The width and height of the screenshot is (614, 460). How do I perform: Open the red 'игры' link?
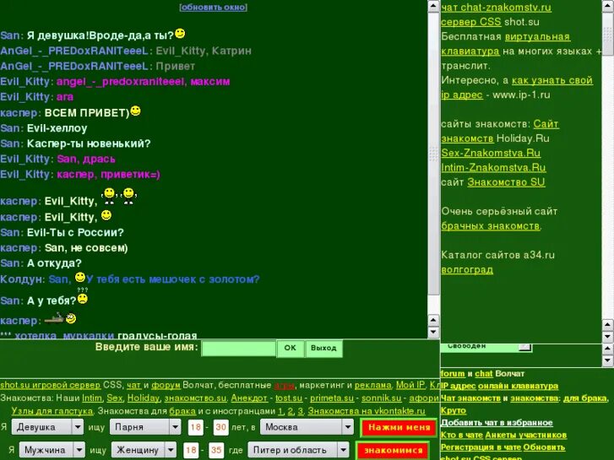285,385
